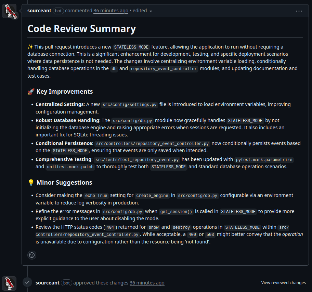
Task: Click the 400 status code label
Action: 192,235
